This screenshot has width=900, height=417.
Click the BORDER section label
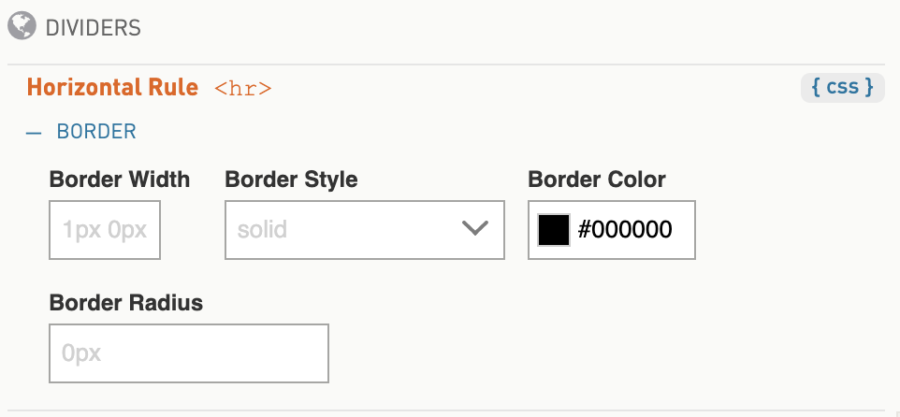click(x=96, y=131)
